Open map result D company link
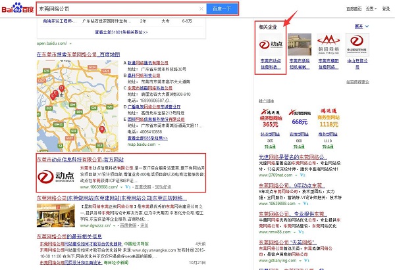Viewport: 395px width, 270px height. tap(154, 106)
